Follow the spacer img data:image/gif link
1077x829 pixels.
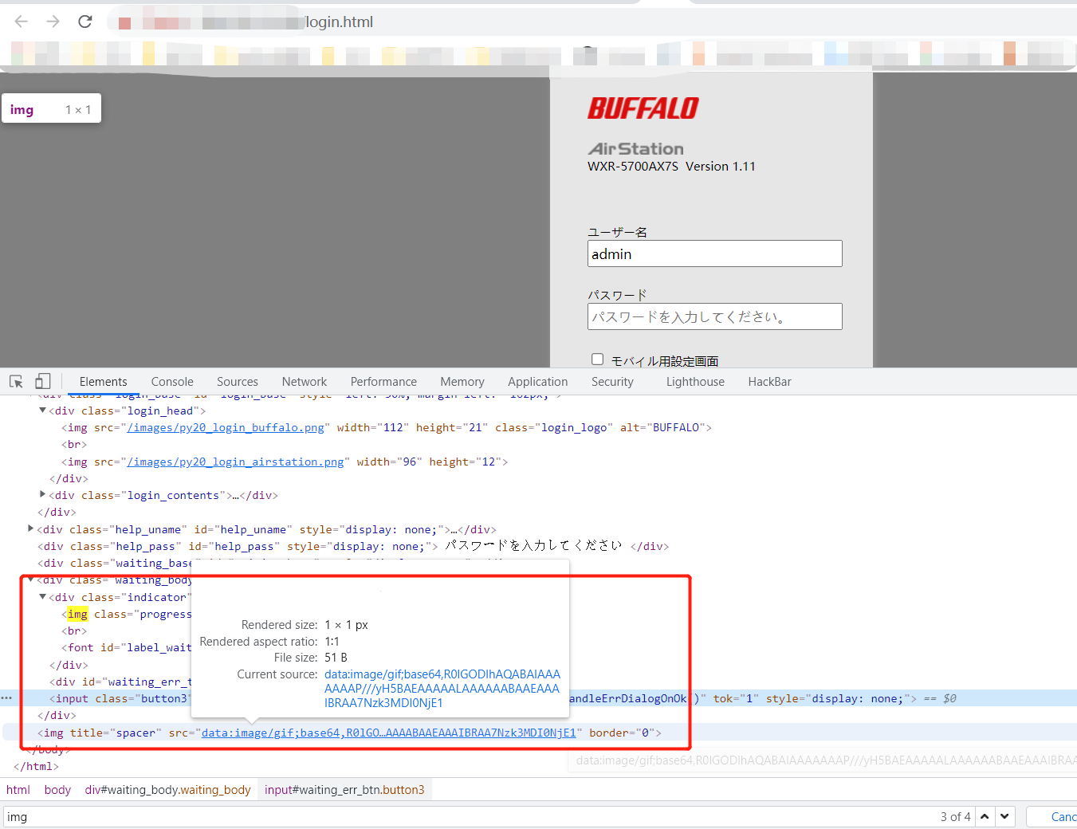click(x=388, y=733)
